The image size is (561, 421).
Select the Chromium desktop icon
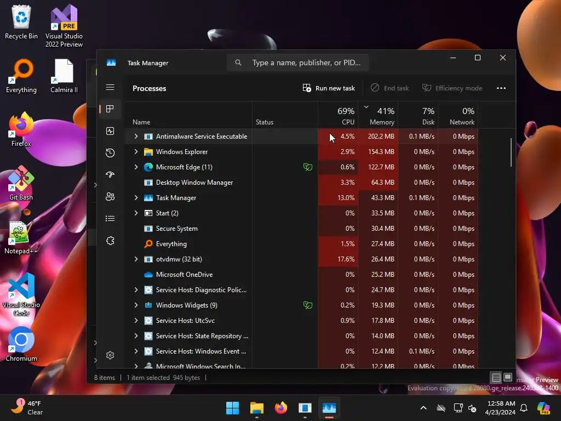click(x=21, y=344)
